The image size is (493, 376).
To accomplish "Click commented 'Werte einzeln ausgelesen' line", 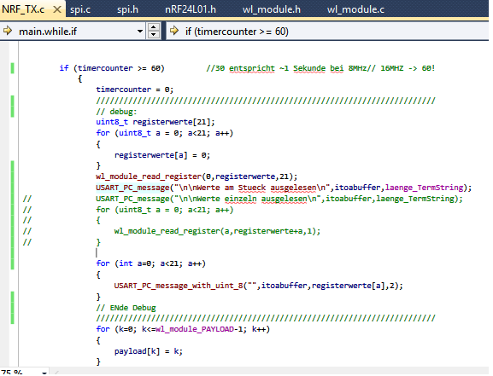I will coord(279,199).
